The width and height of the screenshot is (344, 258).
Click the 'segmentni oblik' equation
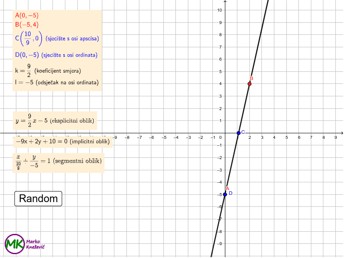tap(58, 163)
